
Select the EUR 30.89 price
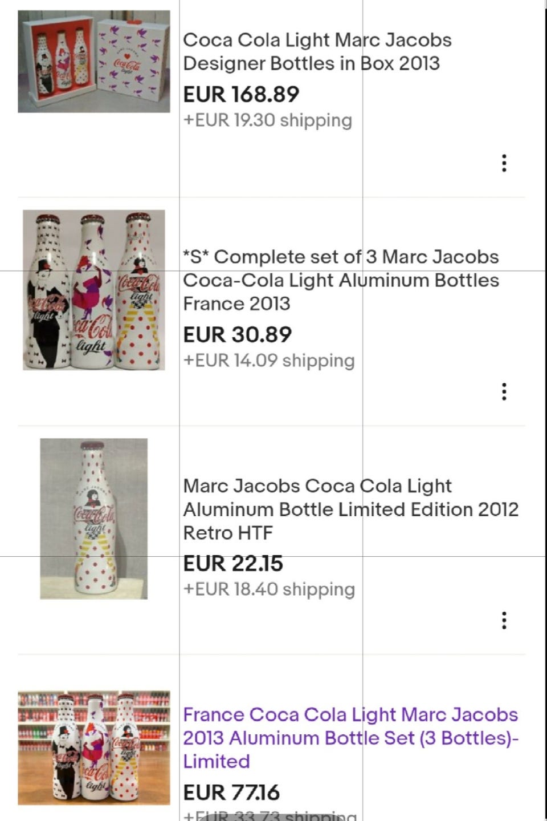tap(237, 335)
